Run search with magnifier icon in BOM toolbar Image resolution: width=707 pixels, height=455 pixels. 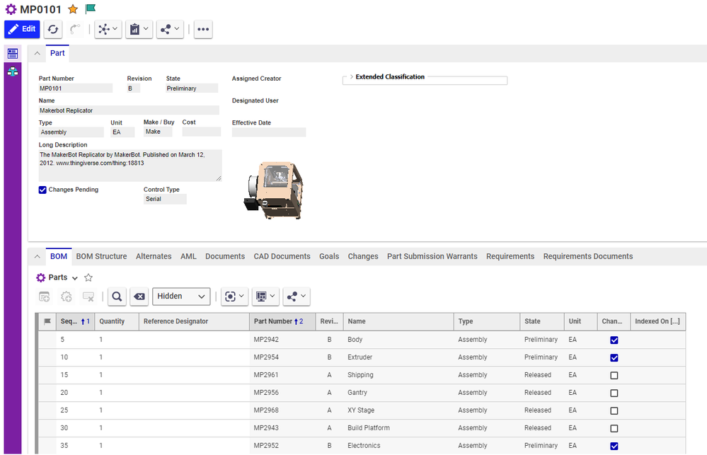(117, 296)
